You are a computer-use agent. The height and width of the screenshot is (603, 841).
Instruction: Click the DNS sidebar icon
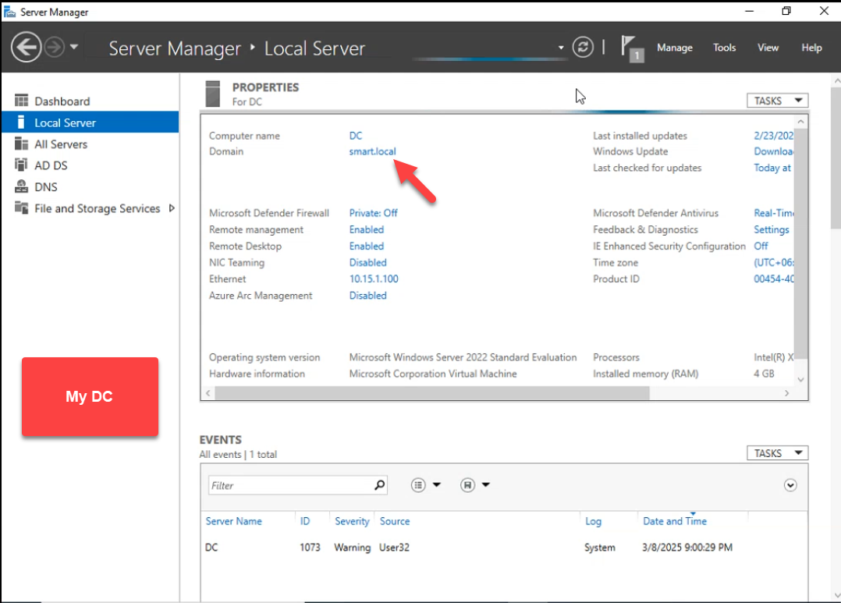click(22, 186)
